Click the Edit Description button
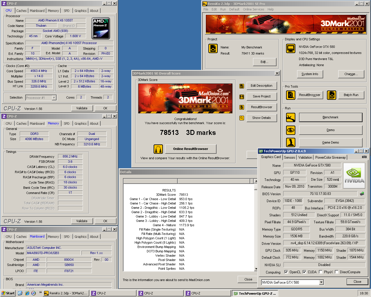This screenshot has width=371, height=297. pyautogui.click(x=261, y=86)
